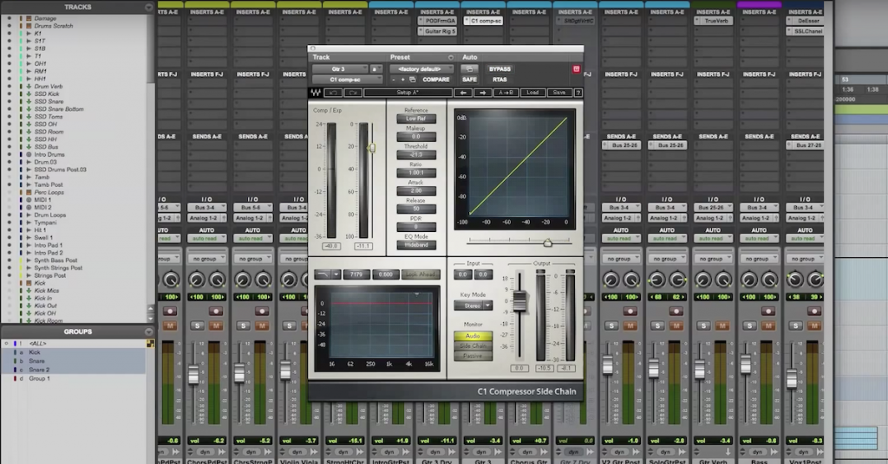Click the preset minus button
The image size is (888, 464).
(x=394, y=80)
